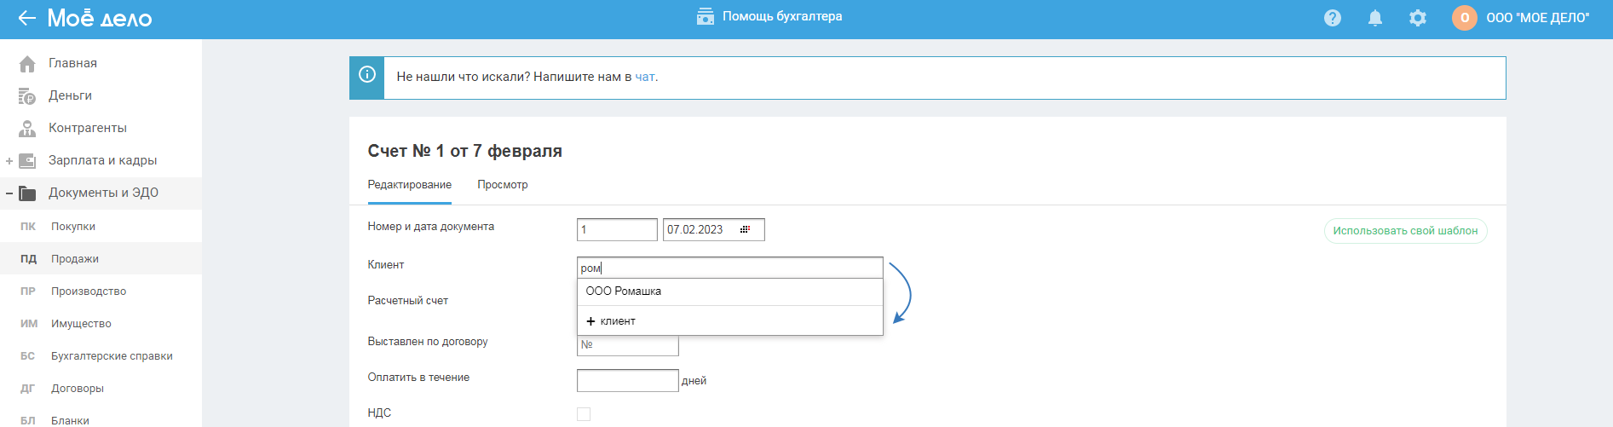1613x427 pixels.
Task: Open settings gear icon
Action: point(1418,18)
